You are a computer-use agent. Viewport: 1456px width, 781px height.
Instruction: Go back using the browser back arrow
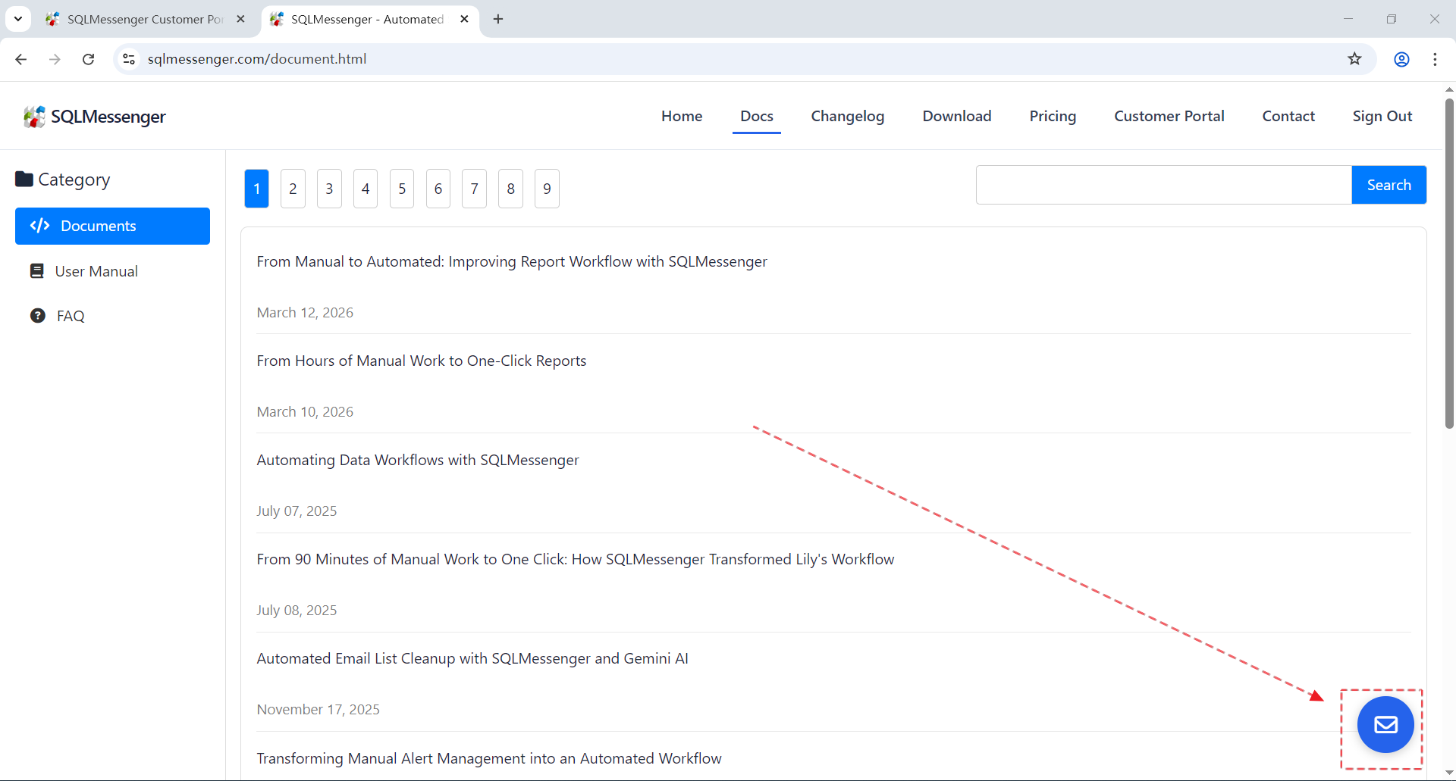point(21,59)
